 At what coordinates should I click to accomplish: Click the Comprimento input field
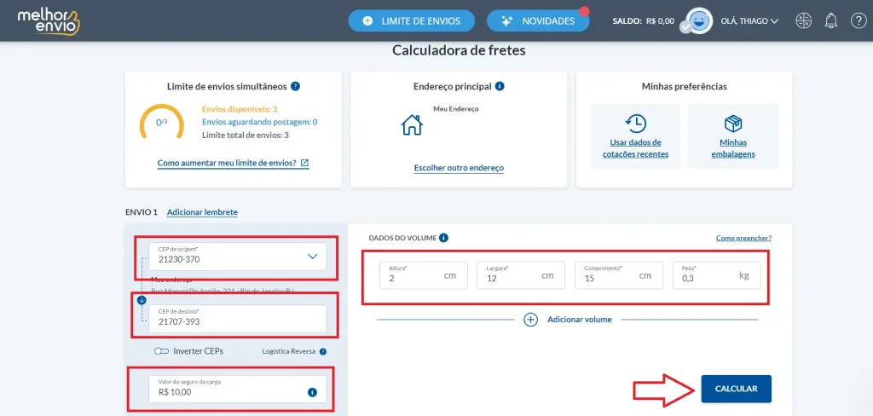619,275
